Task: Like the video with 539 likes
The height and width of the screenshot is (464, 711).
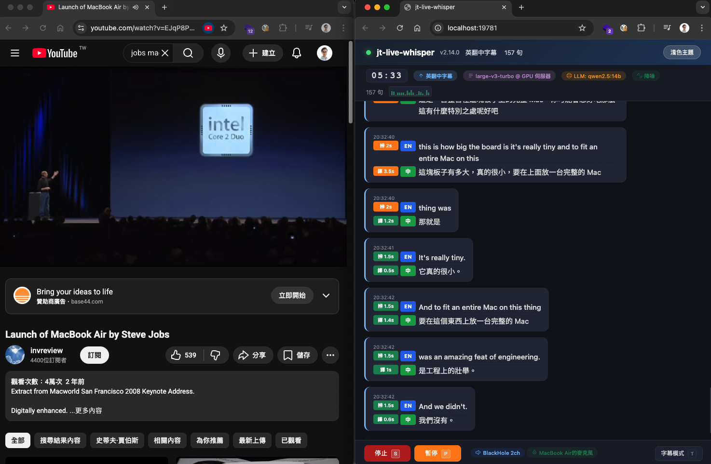Action: pos(184,355)
